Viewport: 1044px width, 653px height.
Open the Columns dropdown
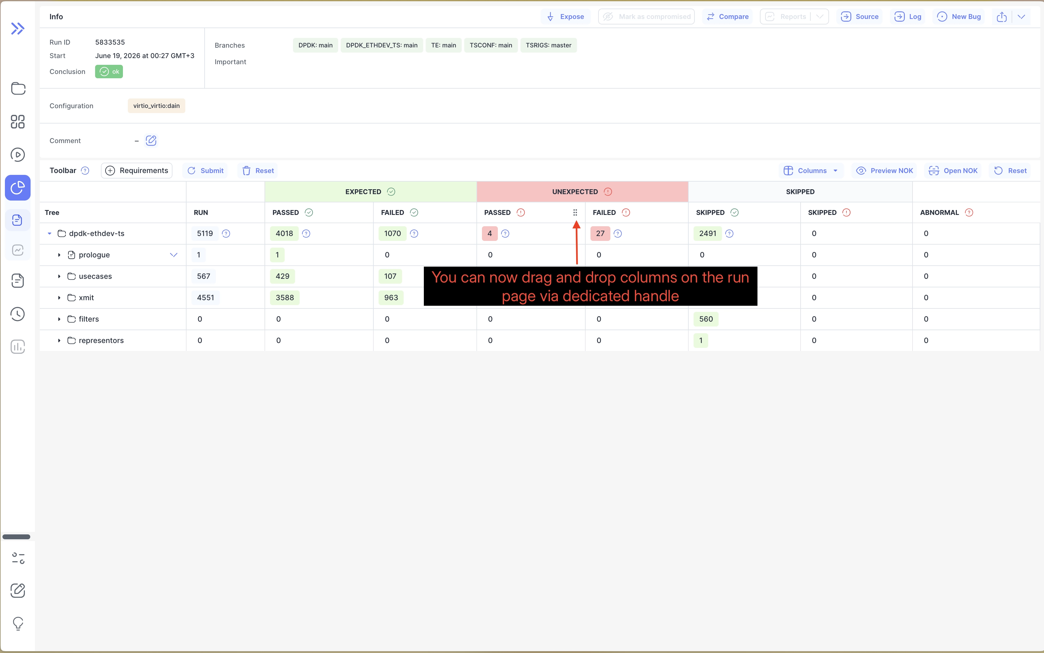click(x=811, y=171)
